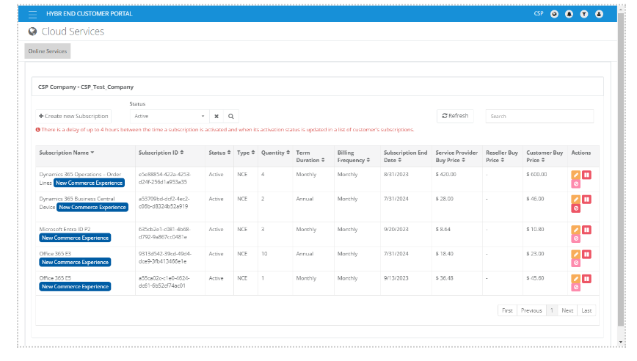Viewport: 637px width, 361px height.
Task: Go to First page
Action: click(x=507, y=310)
